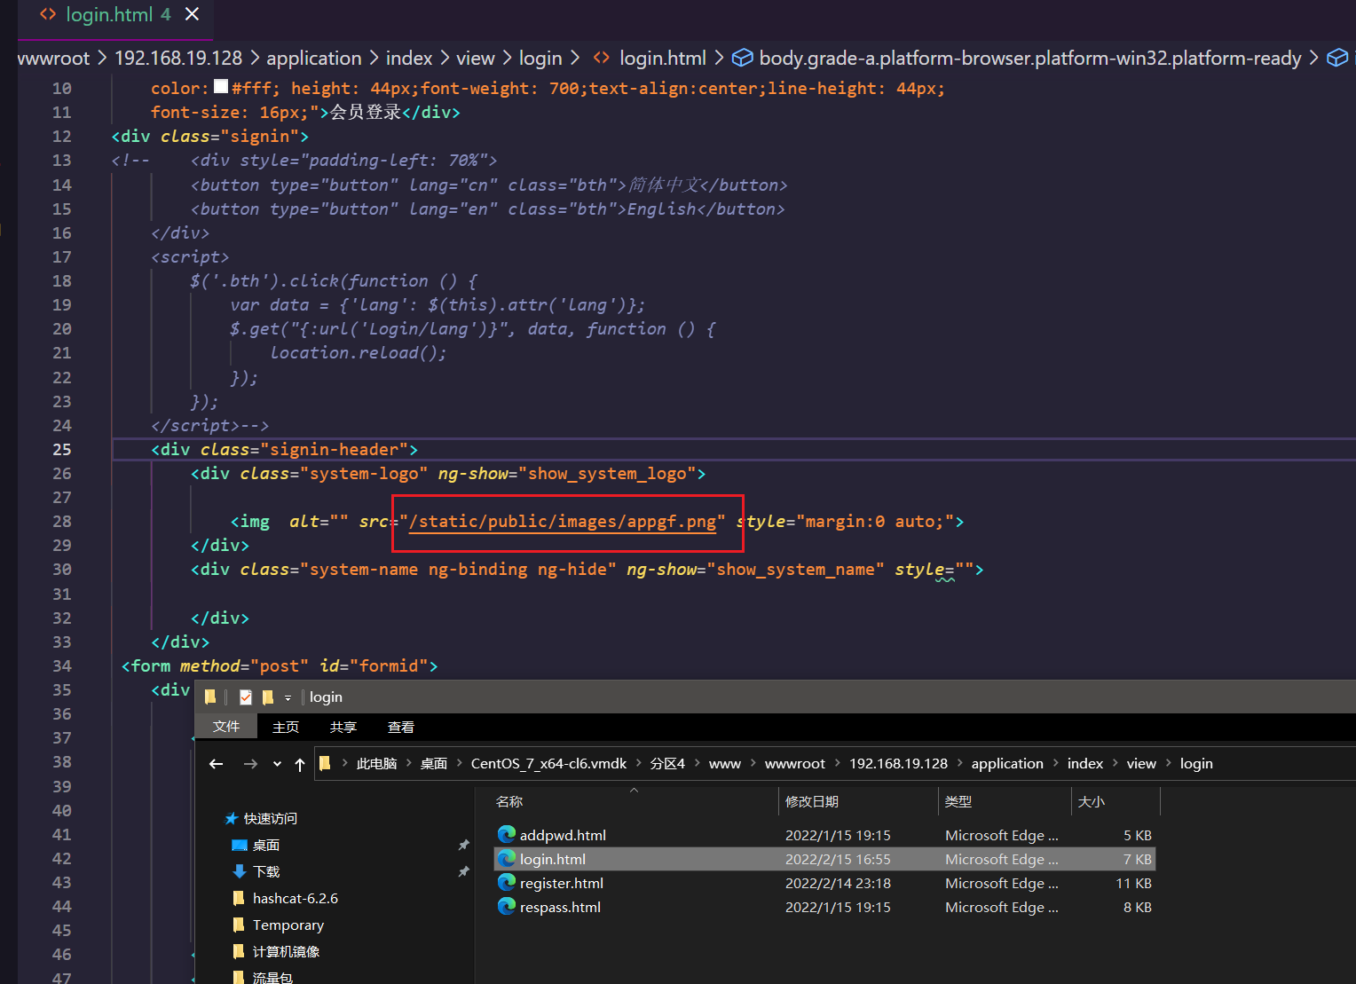Viewport: 1356px width, 984px height.
Task: Open the #fff color swatch on line 10
Action: click(221, 87)
